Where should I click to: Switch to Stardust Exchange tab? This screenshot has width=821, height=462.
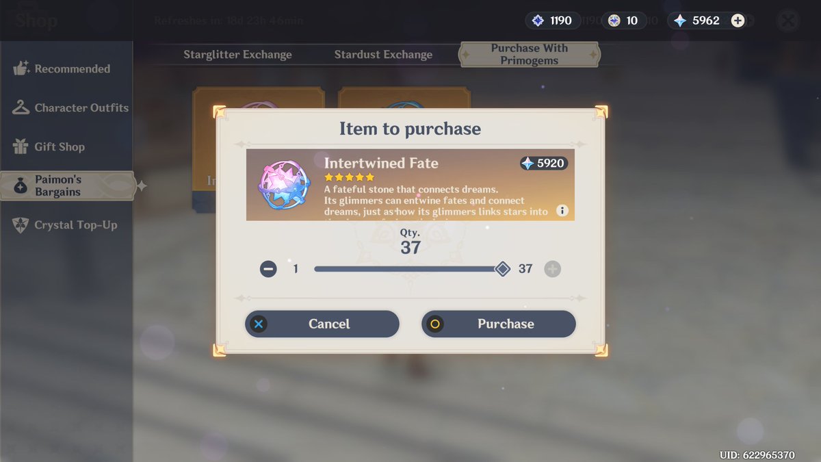[x=383, y=55]
